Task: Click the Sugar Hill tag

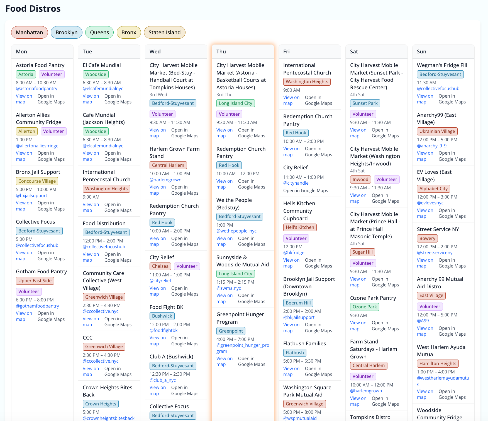Action: click(363, 252)
